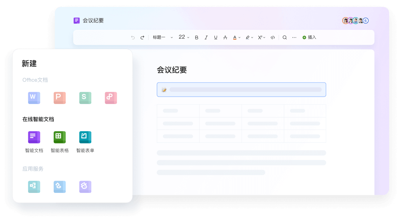The height and width of the screenshot is (219, 401).
Task: Apply strikethrough formatting
Action: pos(225,38)
